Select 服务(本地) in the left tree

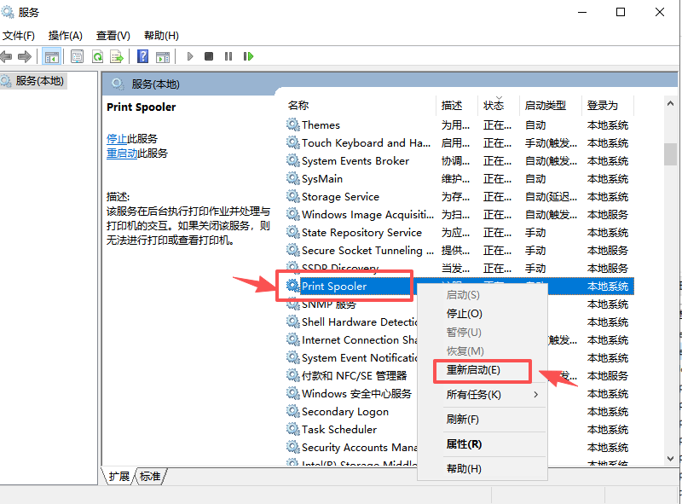[39, 81]
